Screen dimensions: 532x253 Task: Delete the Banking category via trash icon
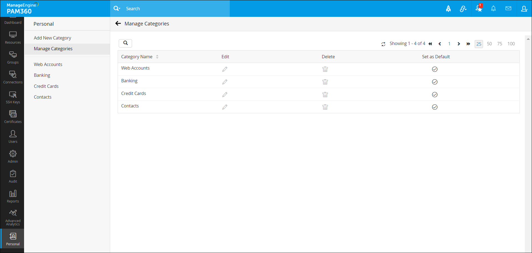(x=325, y=82)
